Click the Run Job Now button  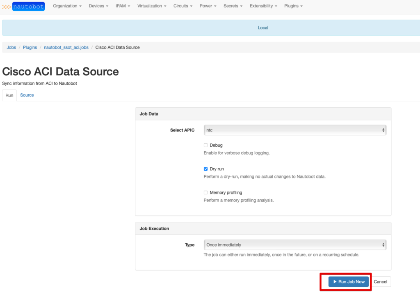pos(349,282)
